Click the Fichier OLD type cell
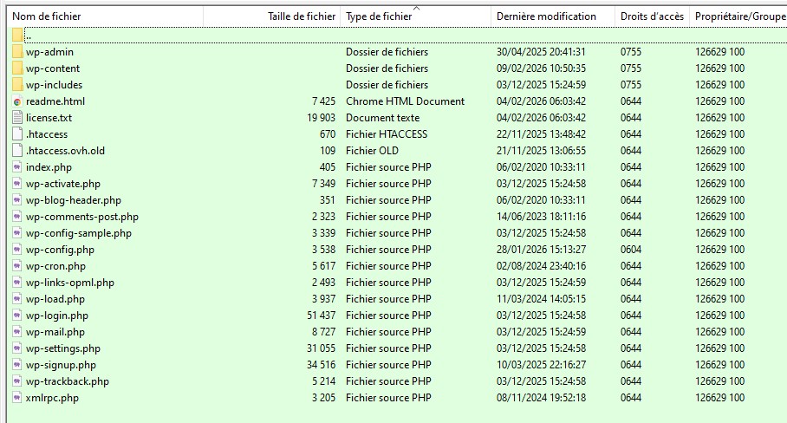 (372, 151)
